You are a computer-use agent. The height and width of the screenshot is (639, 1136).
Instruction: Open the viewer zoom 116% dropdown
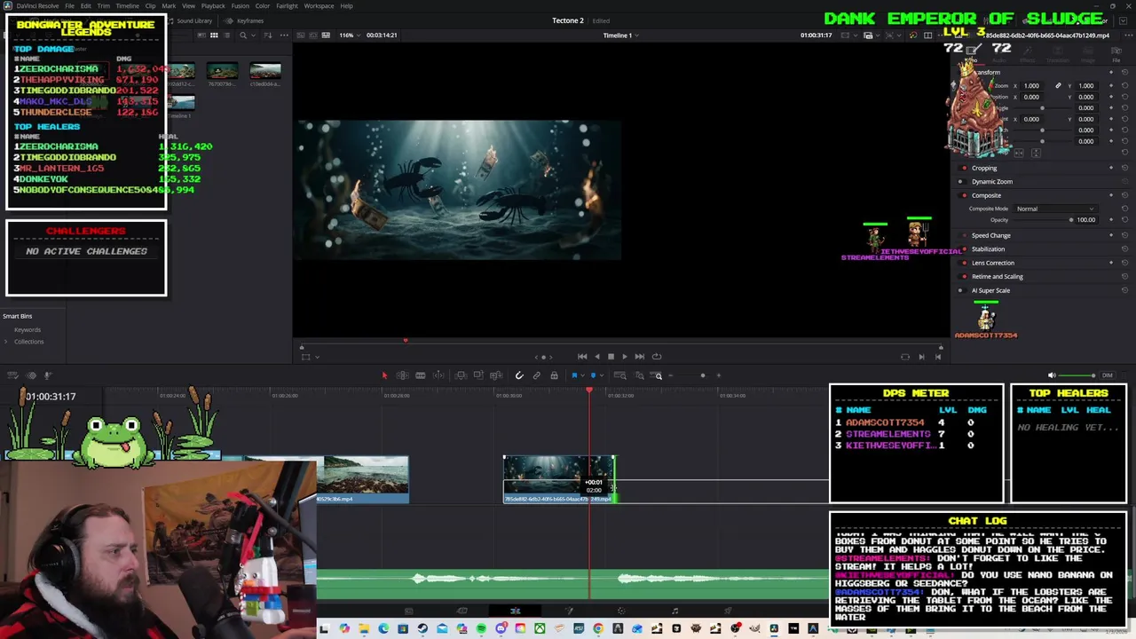350,35
